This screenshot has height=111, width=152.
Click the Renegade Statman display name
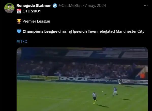pyautogui.click(x=34, y=6)
